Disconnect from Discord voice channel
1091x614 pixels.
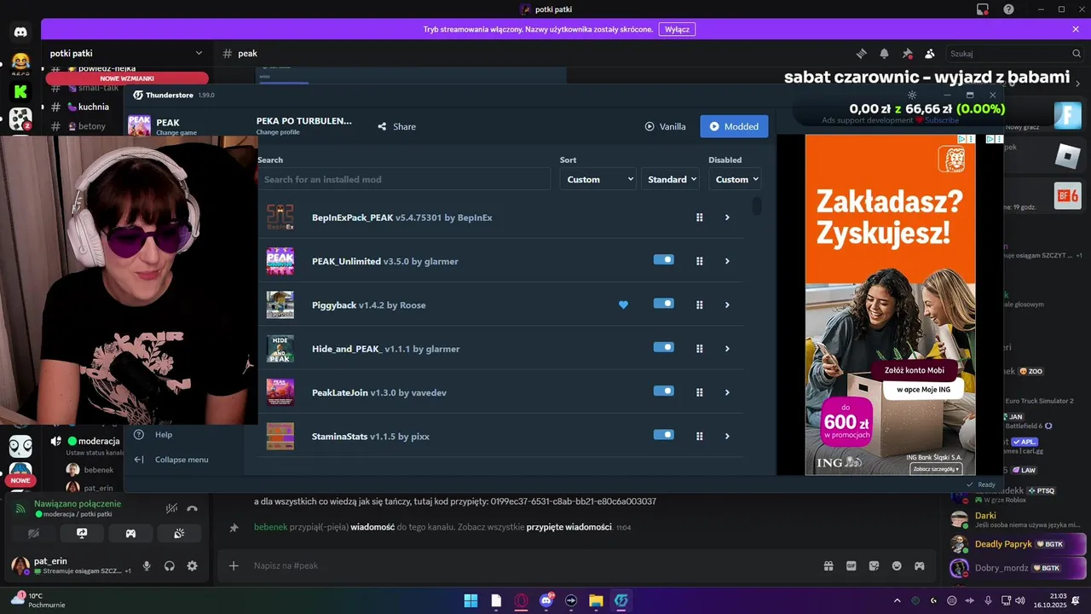192,508
